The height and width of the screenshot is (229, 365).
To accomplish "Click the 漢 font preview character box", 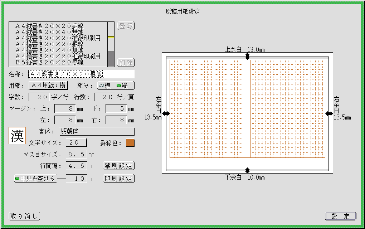I will pyautogui.click(x=17, y=136).
